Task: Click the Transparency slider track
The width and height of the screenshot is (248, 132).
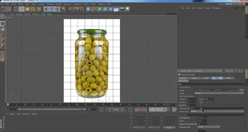Action: tap(223, 108)
